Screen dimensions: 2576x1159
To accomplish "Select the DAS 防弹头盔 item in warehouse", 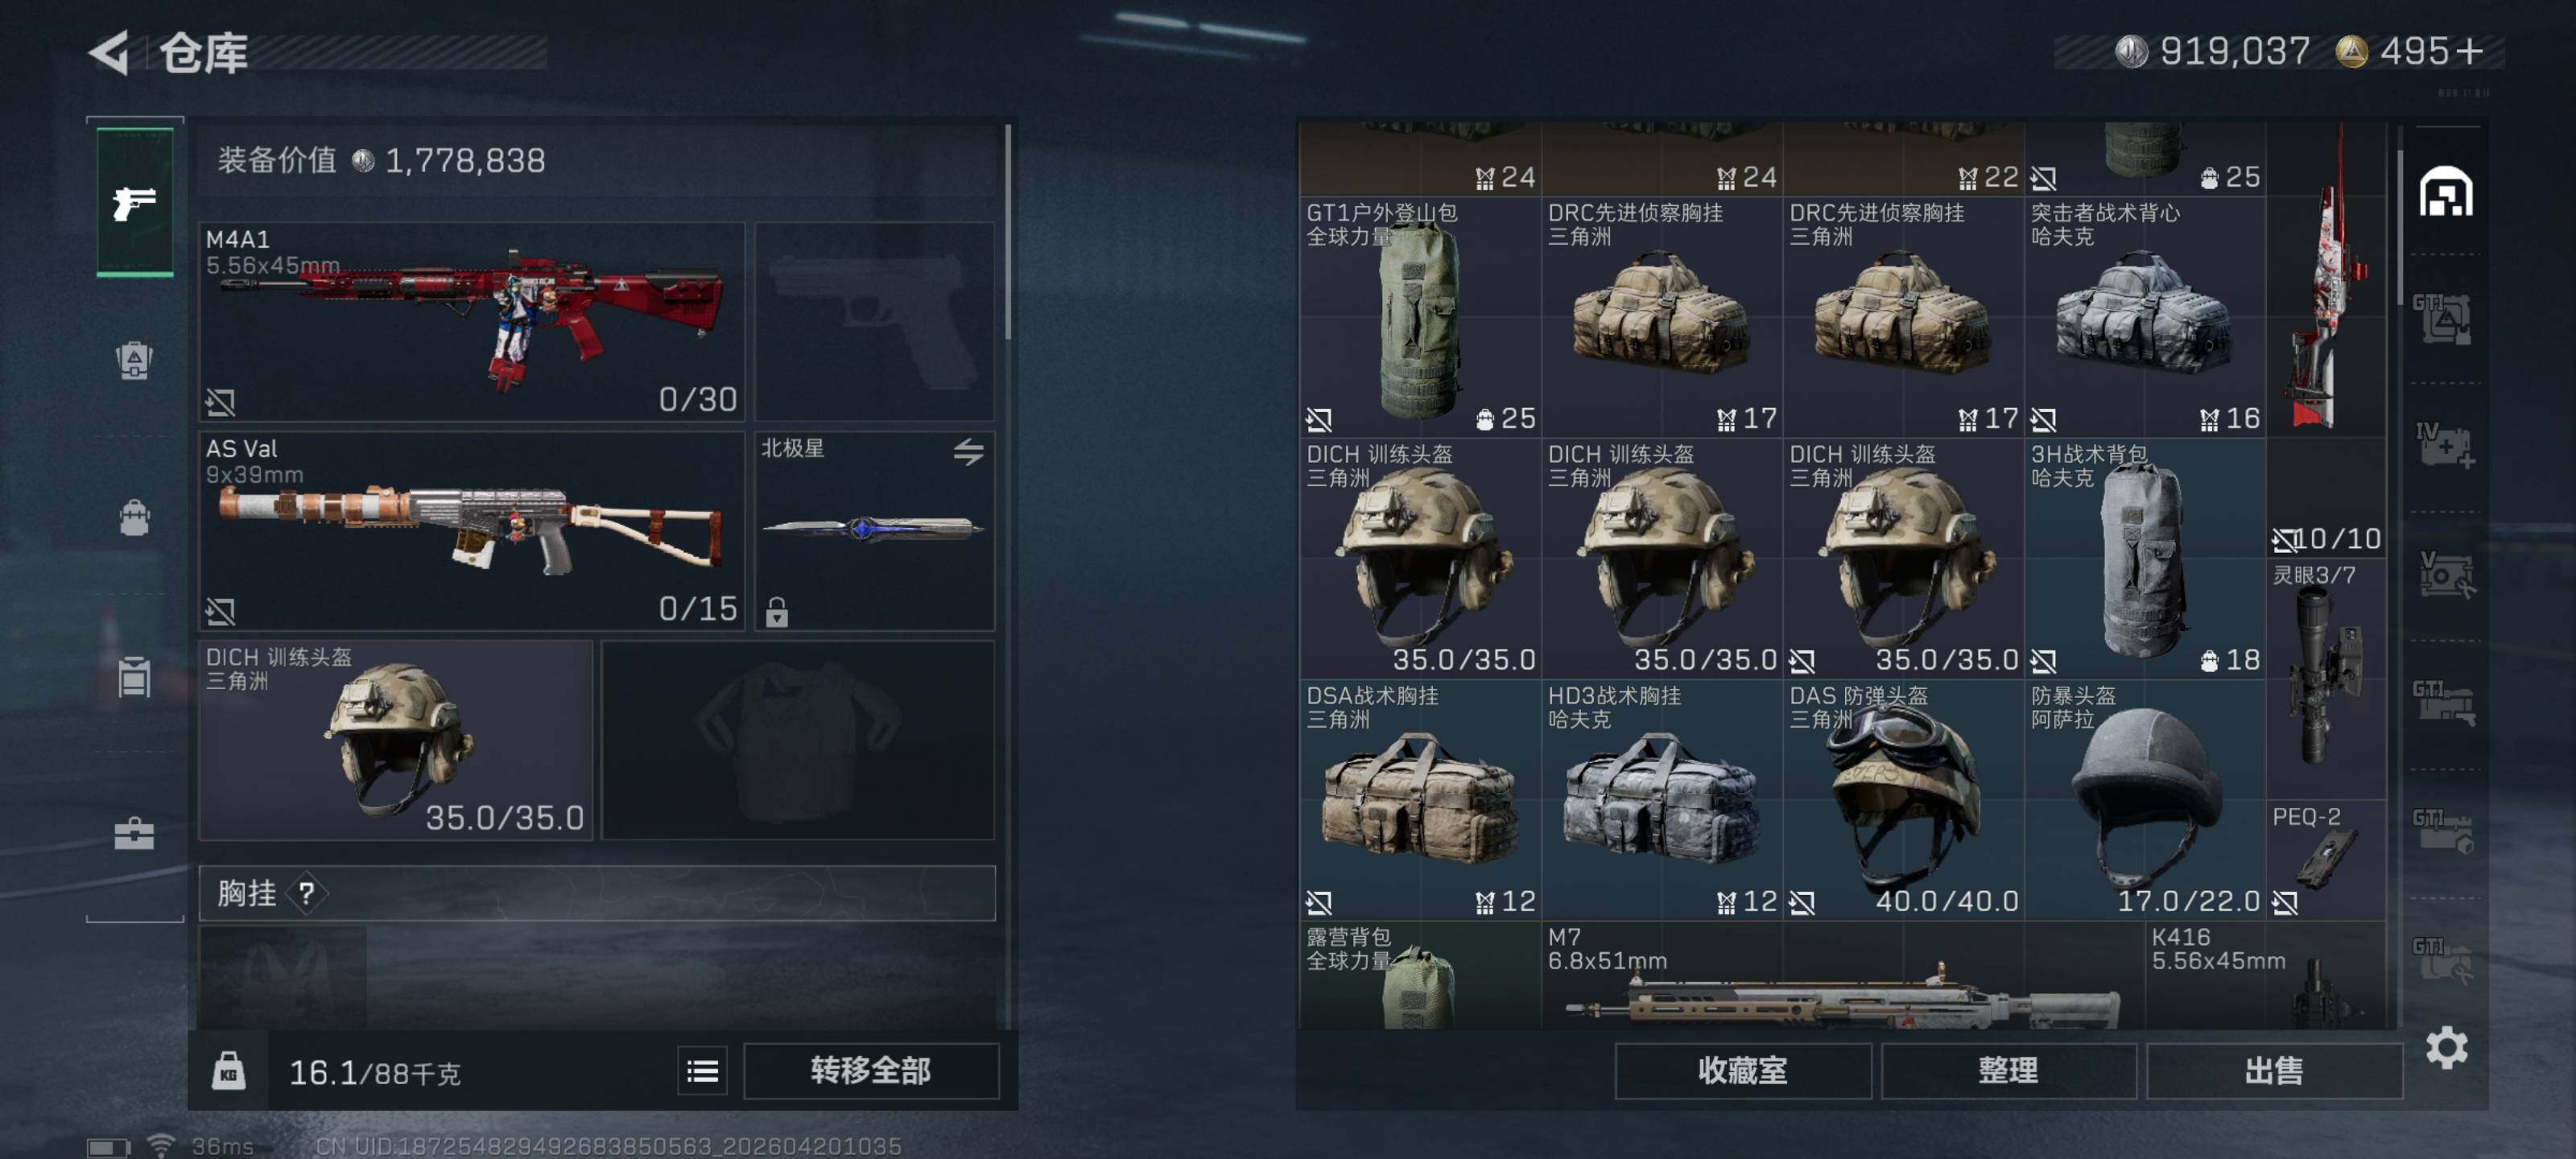I will coord(1903,799).
